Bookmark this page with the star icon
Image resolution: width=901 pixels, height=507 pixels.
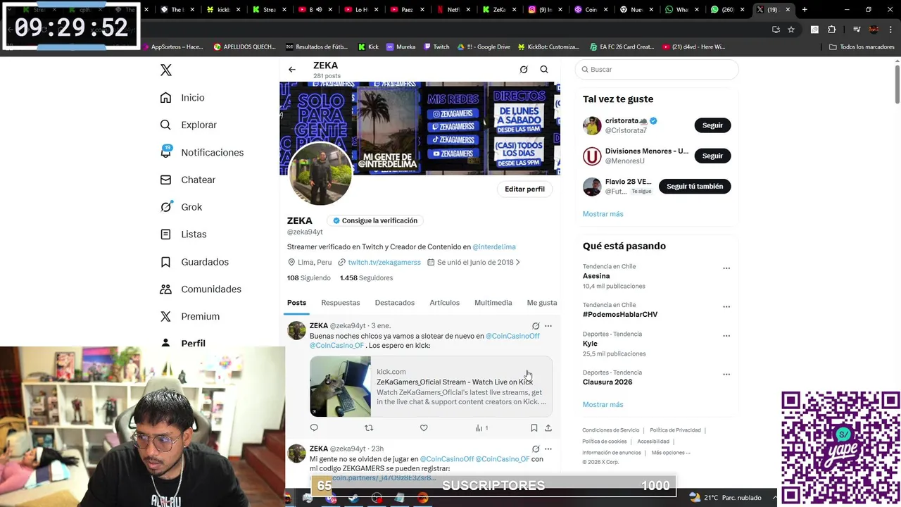[x=791, y=30]
